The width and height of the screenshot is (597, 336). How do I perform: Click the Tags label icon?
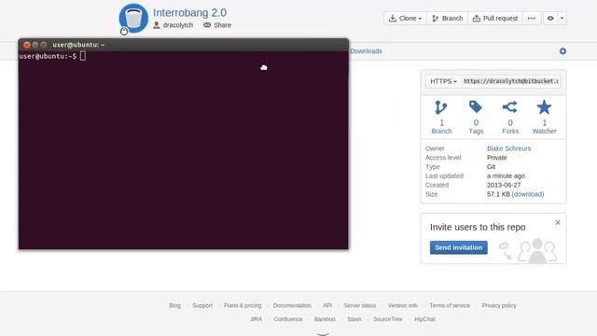476,107
